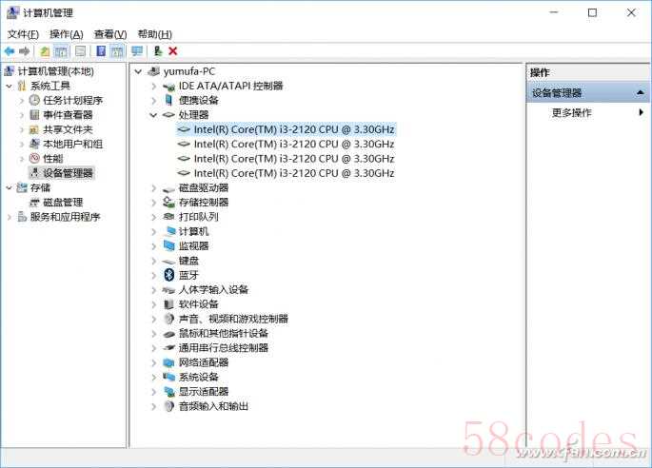Open the 文件(F) menu
652x468 pixels.
23,34
